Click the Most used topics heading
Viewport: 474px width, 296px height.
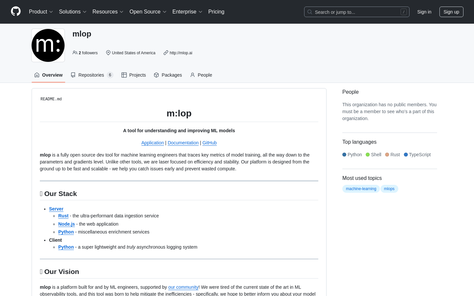(x=362, y=178)
